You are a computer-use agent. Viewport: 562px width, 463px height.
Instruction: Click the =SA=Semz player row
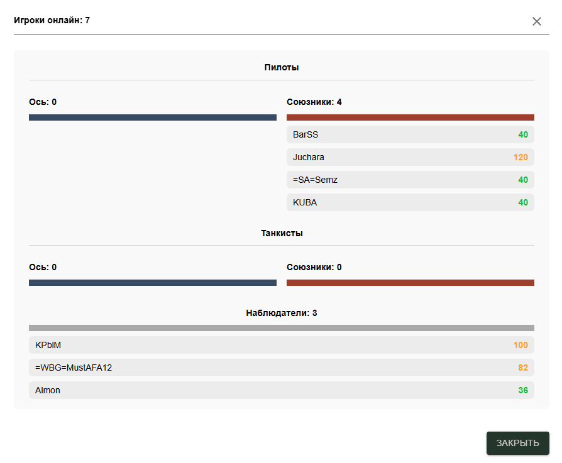tap(410, 180)
